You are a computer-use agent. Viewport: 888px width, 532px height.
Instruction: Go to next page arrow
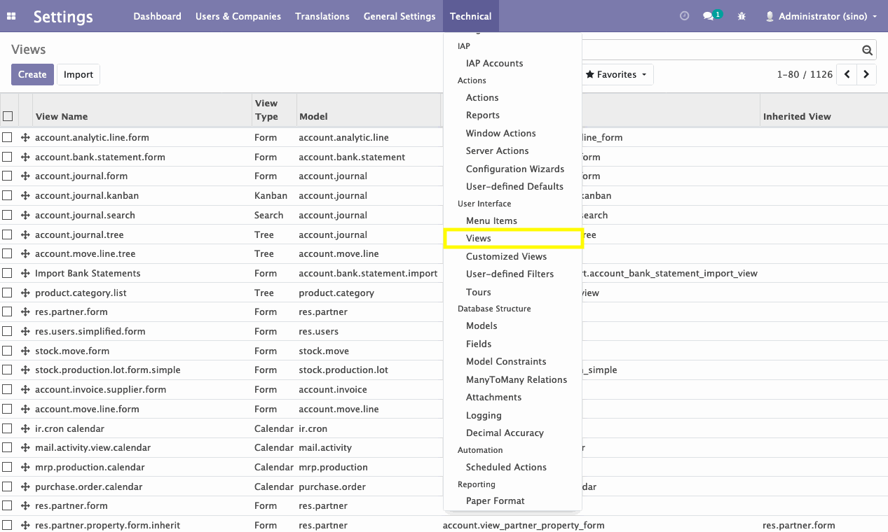[x=867, y=74]
